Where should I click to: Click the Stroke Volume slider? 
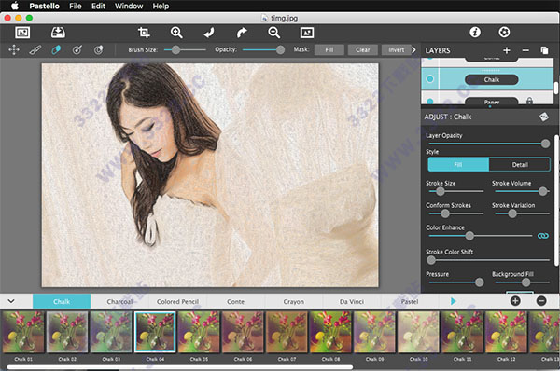click(x=521, y=192)
